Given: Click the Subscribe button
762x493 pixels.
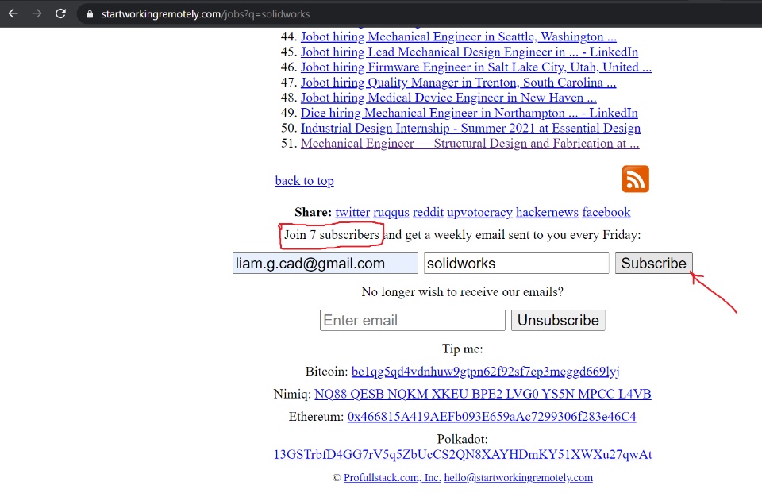Looking at the screenshot, I should click(653, 263).
